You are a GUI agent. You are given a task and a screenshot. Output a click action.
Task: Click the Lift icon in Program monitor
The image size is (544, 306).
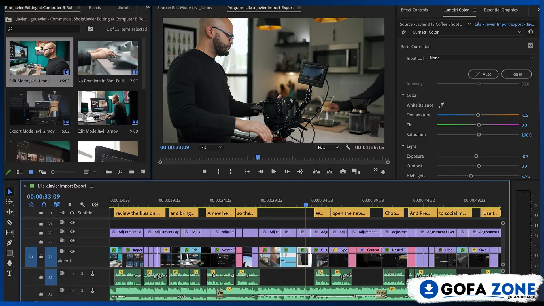click(x=316, y=171)
